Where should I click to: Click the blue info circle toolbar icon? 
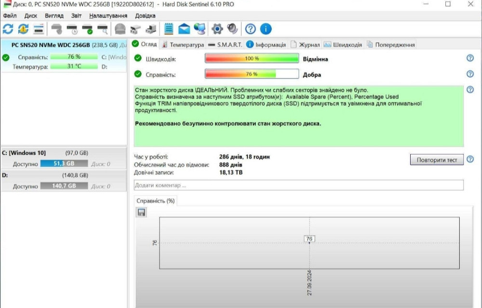(x=266, y=29)
